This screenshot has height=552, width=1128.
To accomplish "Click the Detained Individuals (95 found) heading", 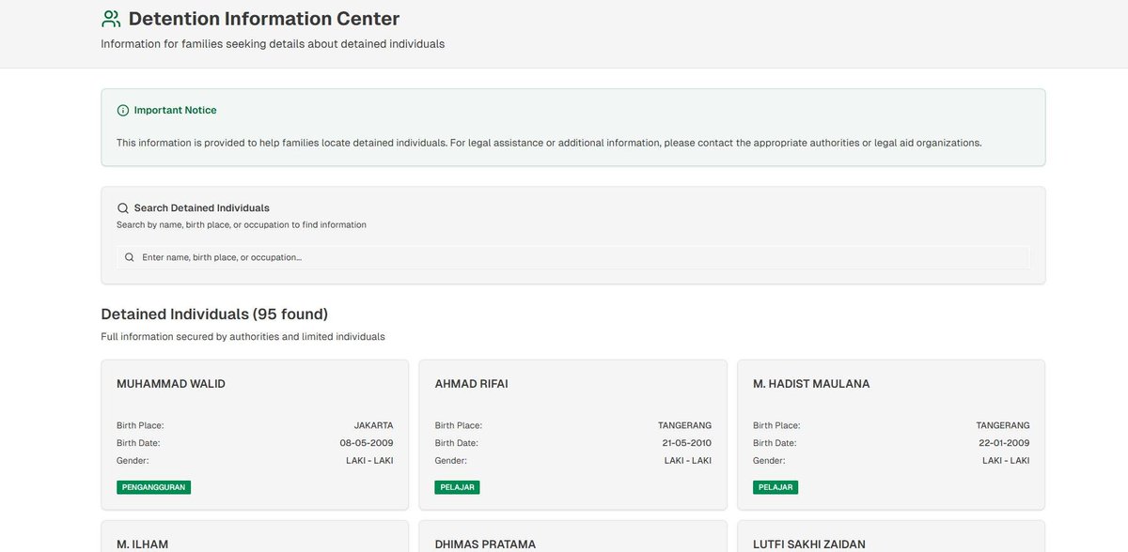I will click(214, 314).
